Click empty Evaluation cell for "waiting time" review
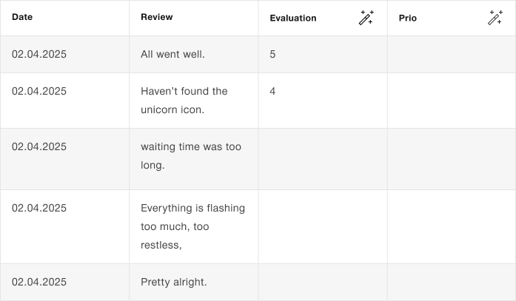The height and width of the screenshot is (301, 516). tap(322, 158)
